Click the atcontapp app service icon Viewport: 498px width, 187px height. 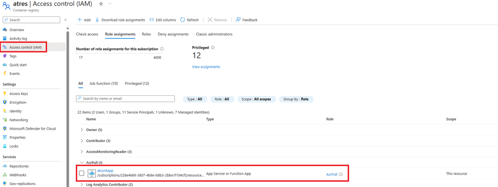pos(92,174)
